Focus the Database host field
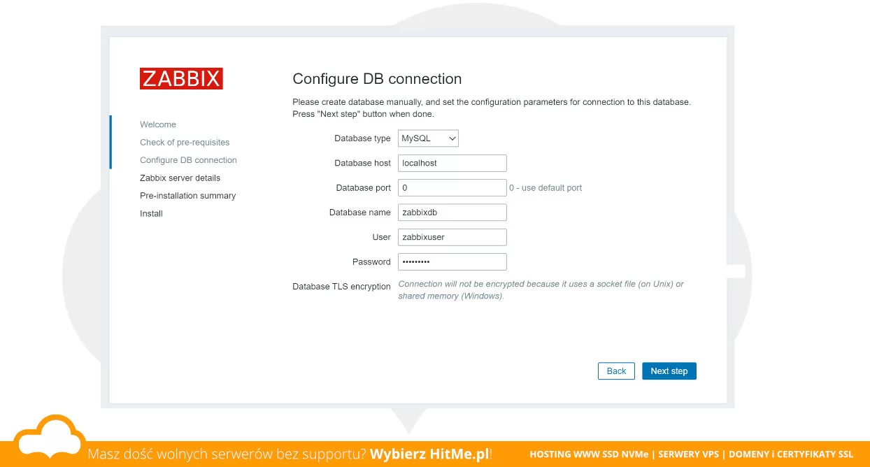The width and height of the screenshot is (870, 467). (x=452, y=163)
